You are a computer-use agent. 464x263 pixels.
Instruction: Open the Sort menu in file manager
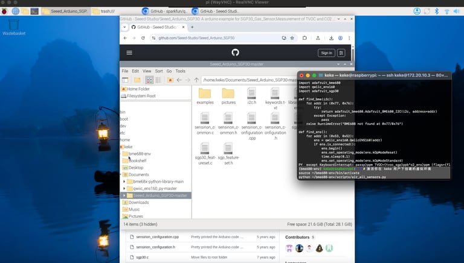[159, 71]
